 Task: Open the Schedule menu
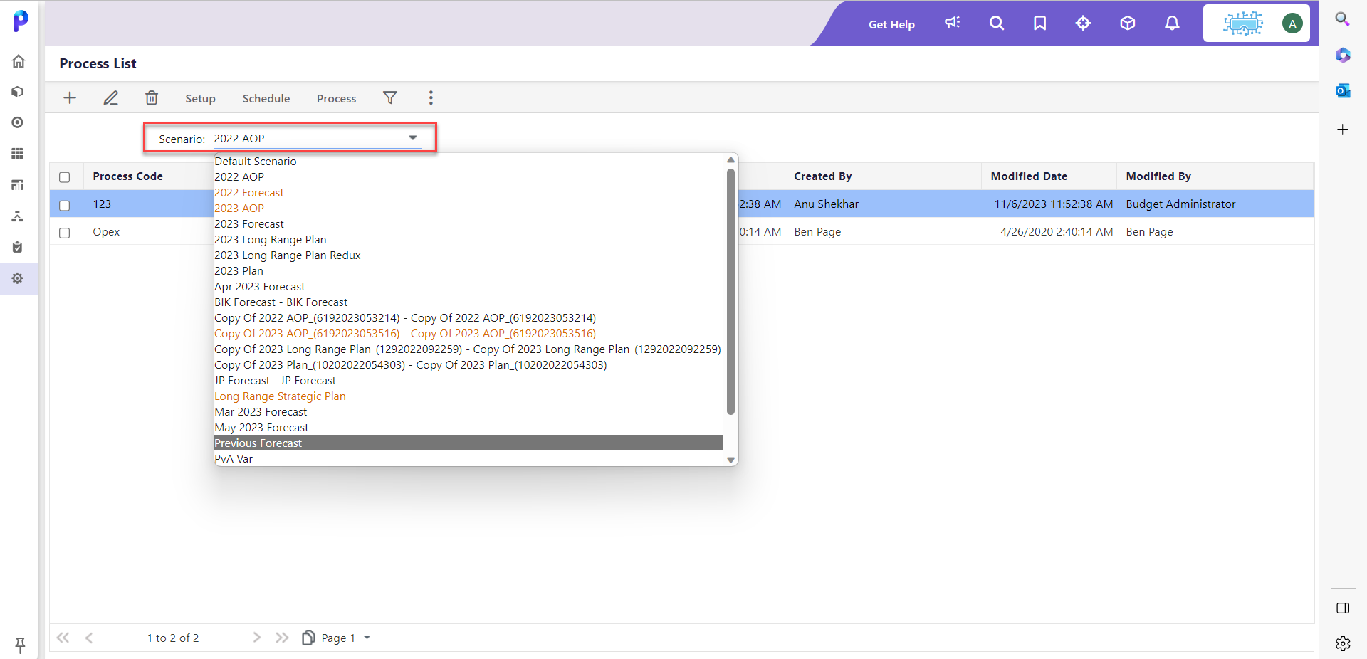(x=266, y=99)
